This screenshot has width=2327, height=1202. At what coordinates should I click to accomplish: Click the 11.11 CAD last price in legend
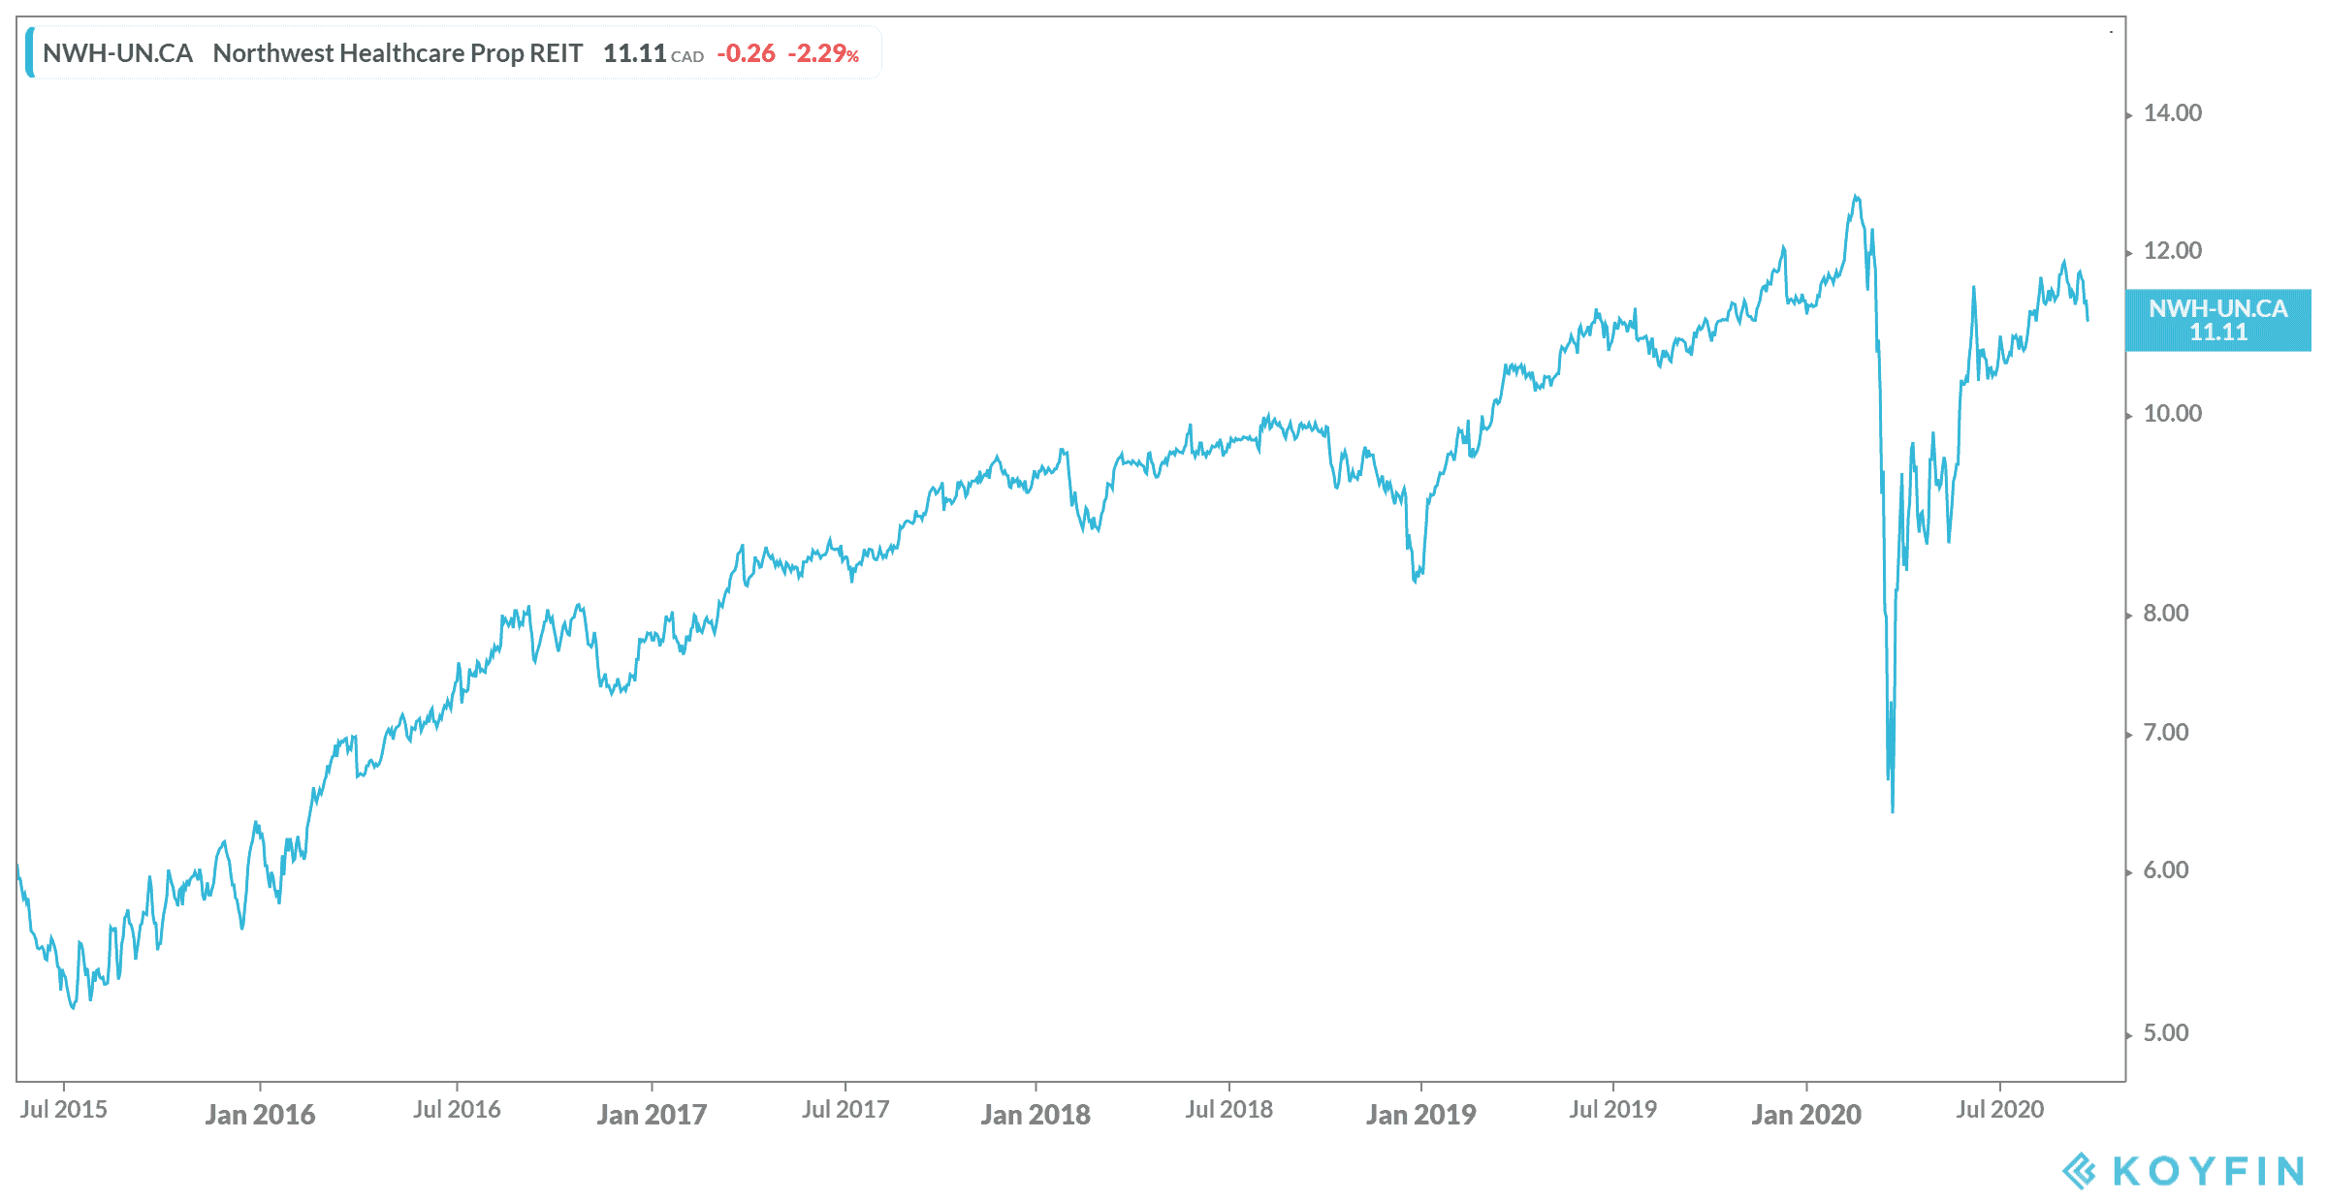pyautogui.click(x=653, y=53)
